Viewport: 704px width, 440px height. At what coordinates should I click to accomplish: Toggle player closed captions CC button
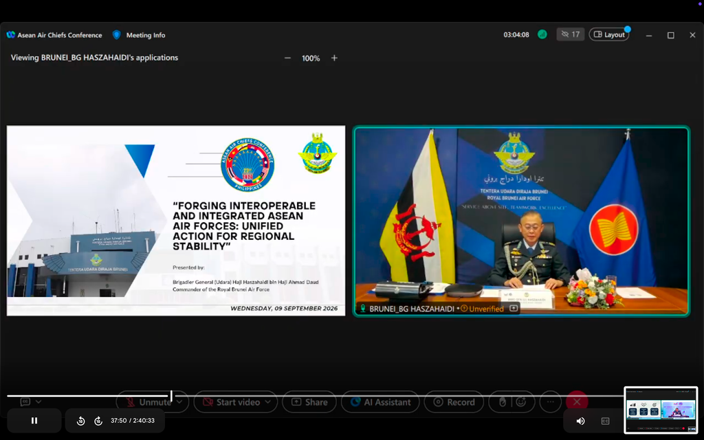(x=605, y=421)
